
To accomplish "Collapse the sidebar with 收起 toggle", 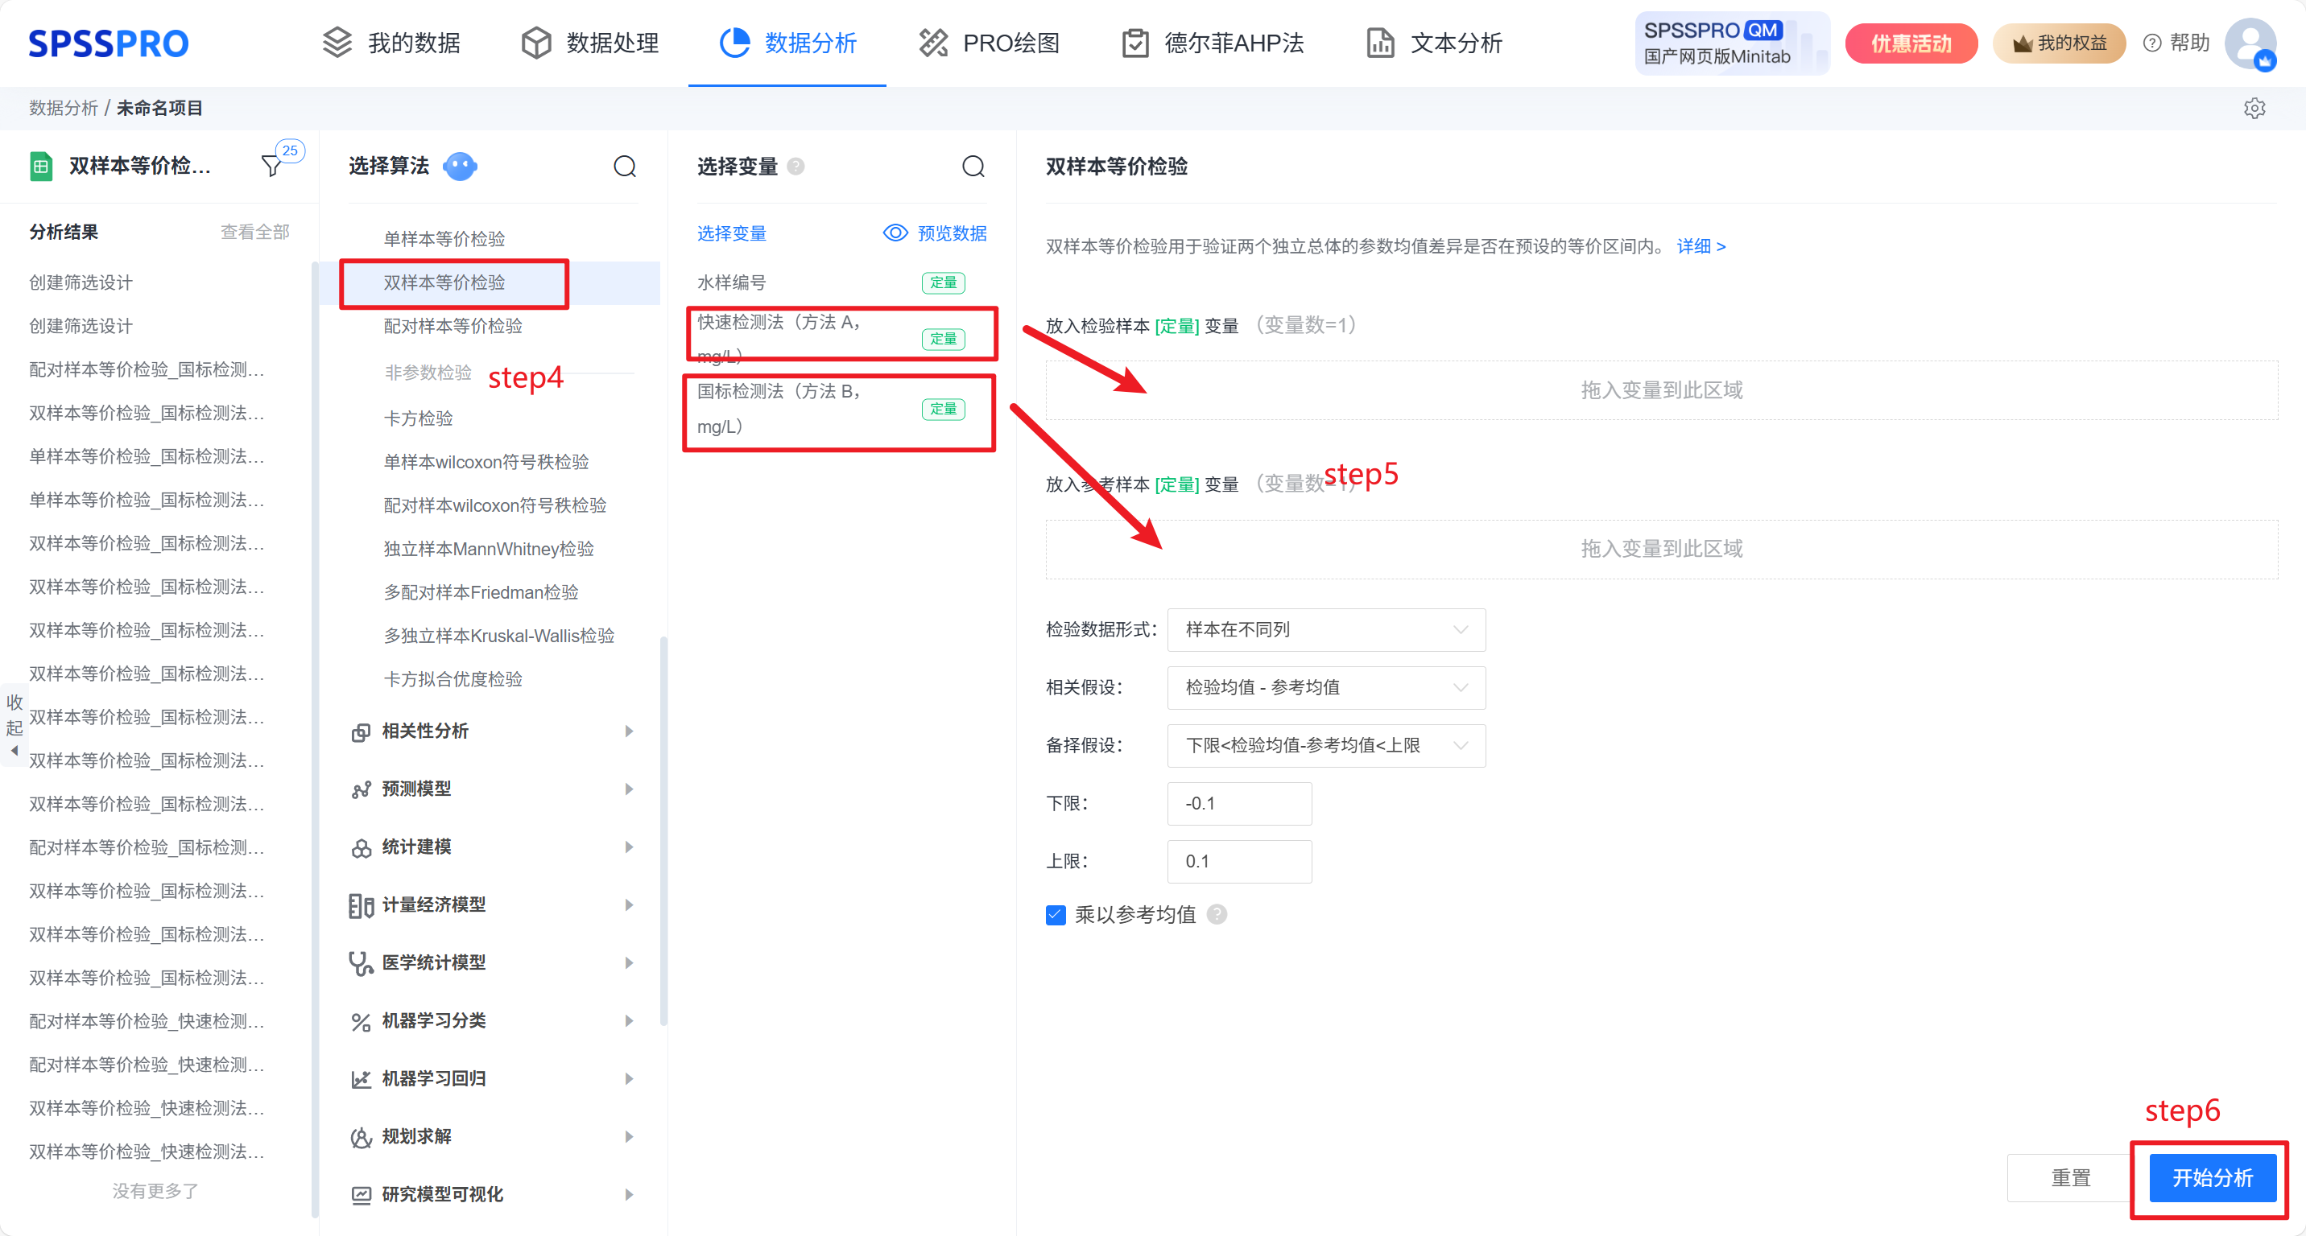I will pos(14,724).
